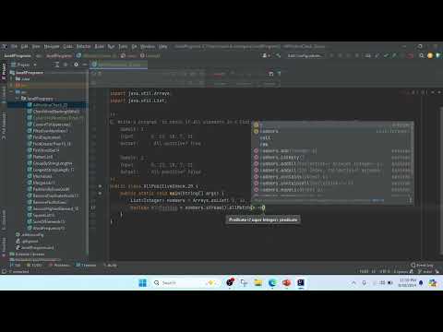This screenshot has width=443, height=332.
Task: Click the Predicate parameter hint tooltip
Action: click(x=263, y=219)
